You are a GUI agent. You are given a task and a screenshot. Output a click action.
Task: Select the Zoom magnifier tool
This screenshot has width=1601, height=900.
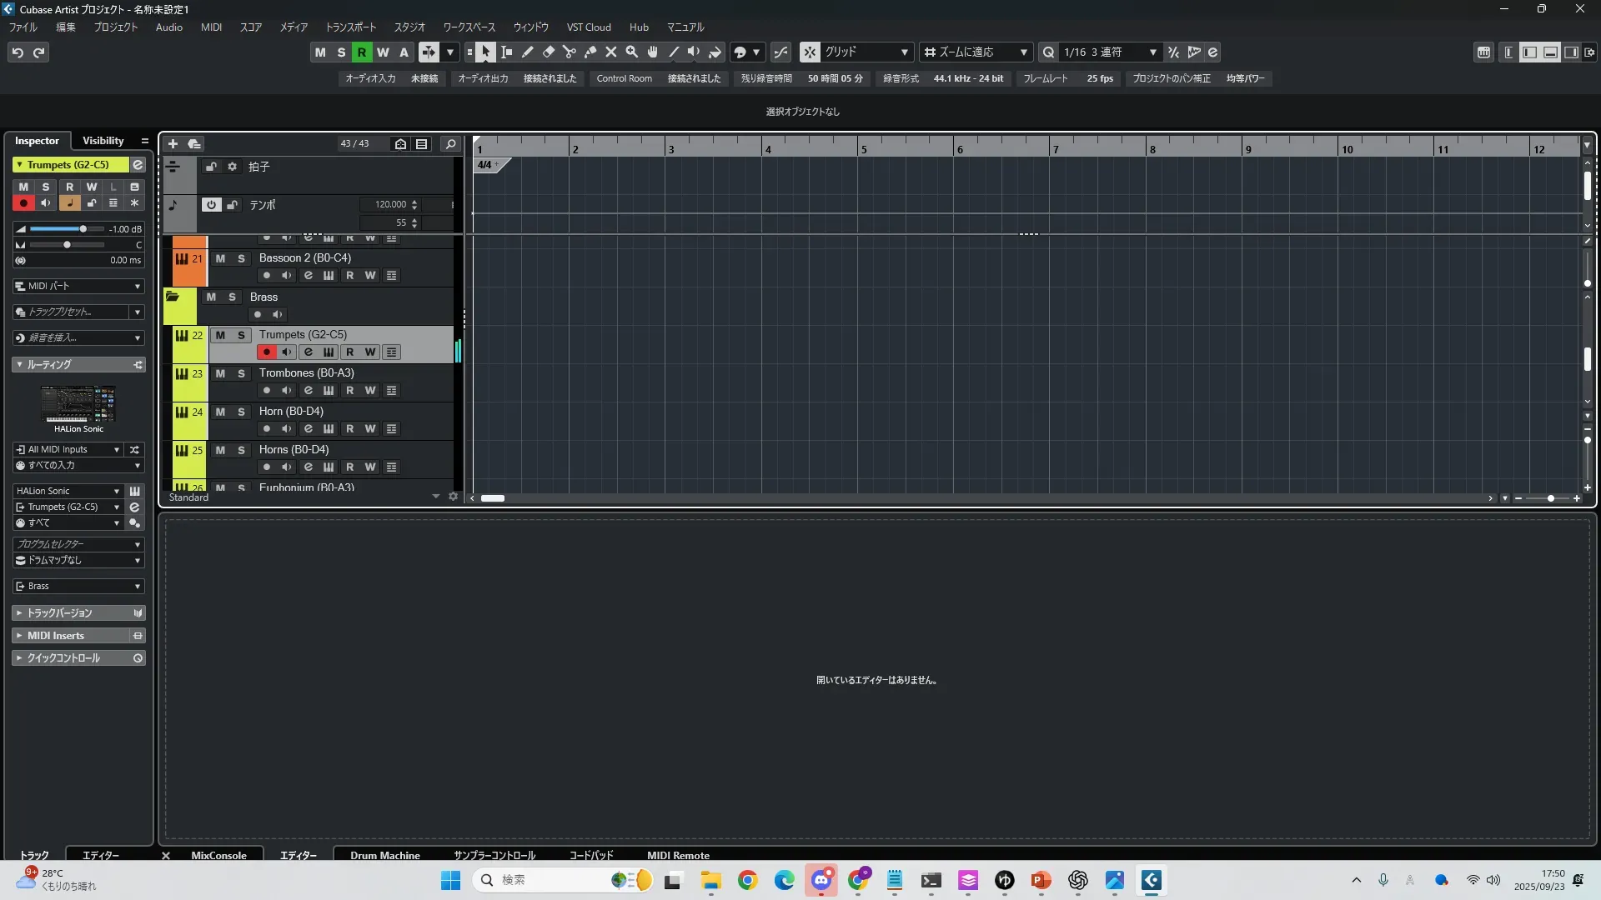[632, 52]
